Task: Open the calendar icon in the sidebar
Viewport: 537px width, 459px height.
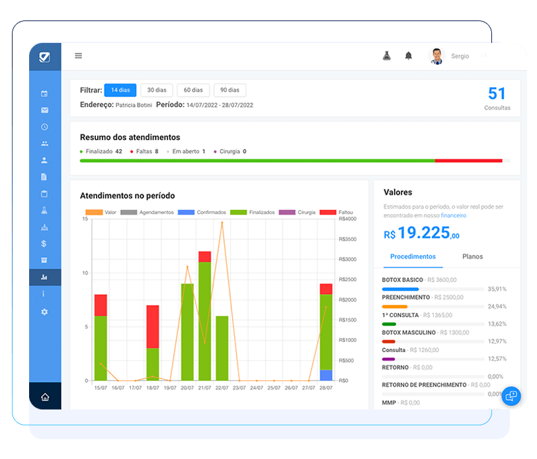Action: click(44, 94)
